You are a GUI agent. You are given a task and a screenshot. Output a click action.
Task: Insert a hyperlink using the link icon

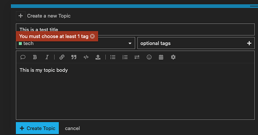(62, 57)
